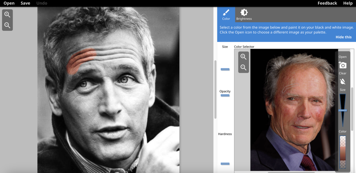Zoom in on the main canvas

[x=7, y=15]
